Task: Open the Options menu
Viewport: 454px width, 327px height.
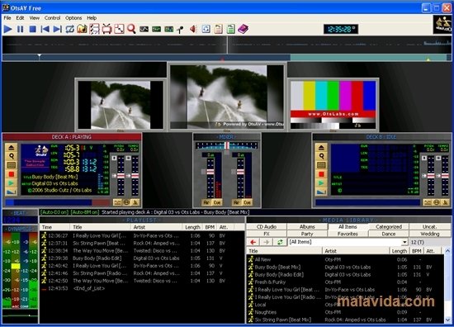Action: click(x=73, y=18)
